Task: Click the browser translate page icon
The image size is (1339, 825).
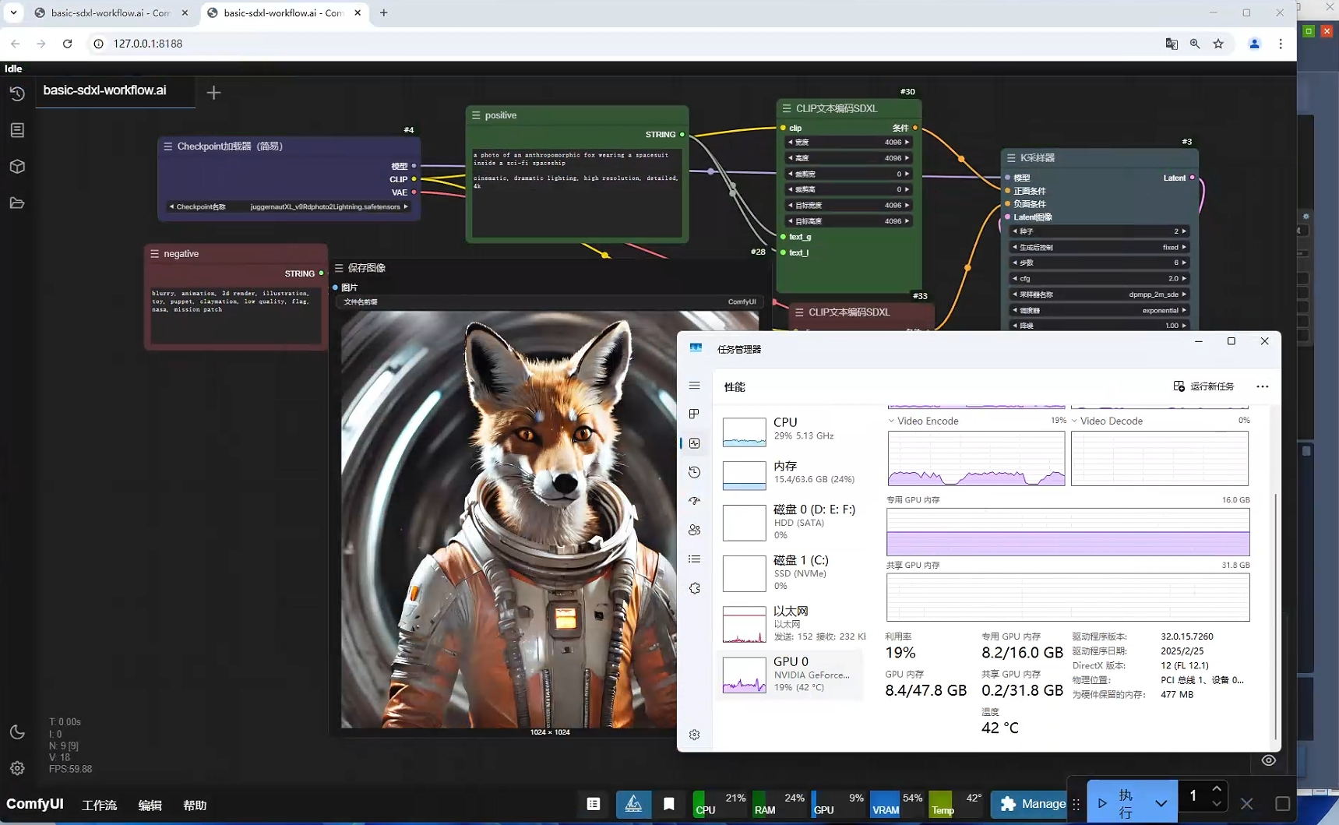Action: point(1172,44)
